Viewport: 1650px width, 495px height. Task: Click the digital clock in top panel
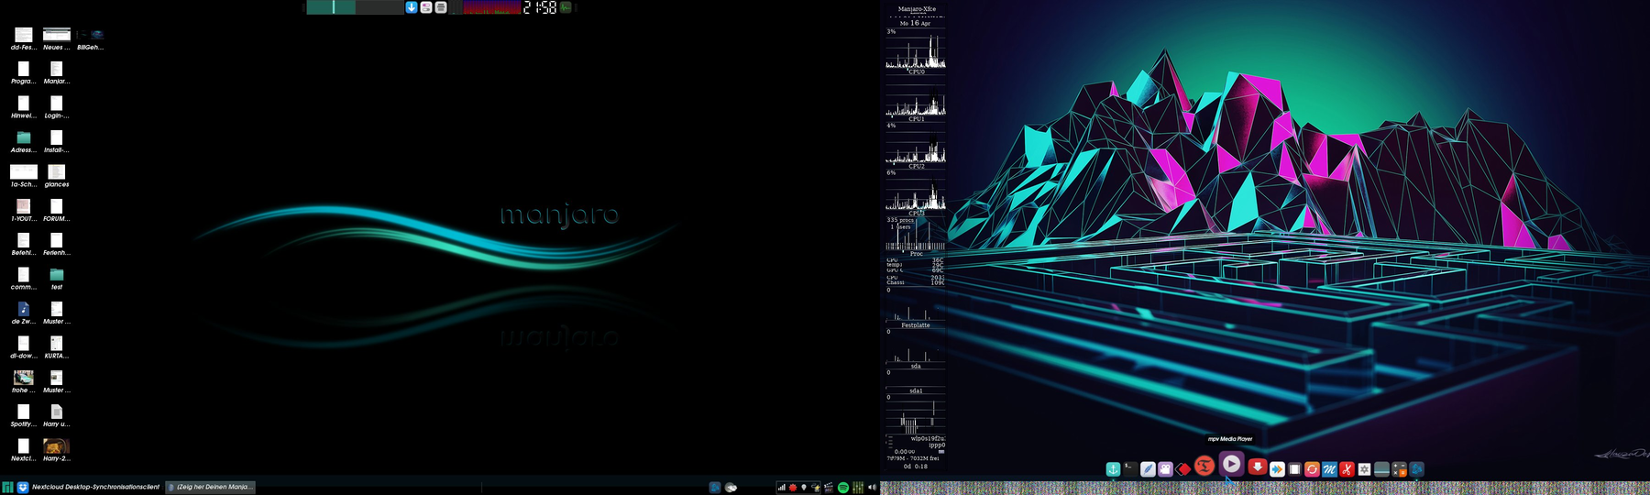click(x=539, y=7)
